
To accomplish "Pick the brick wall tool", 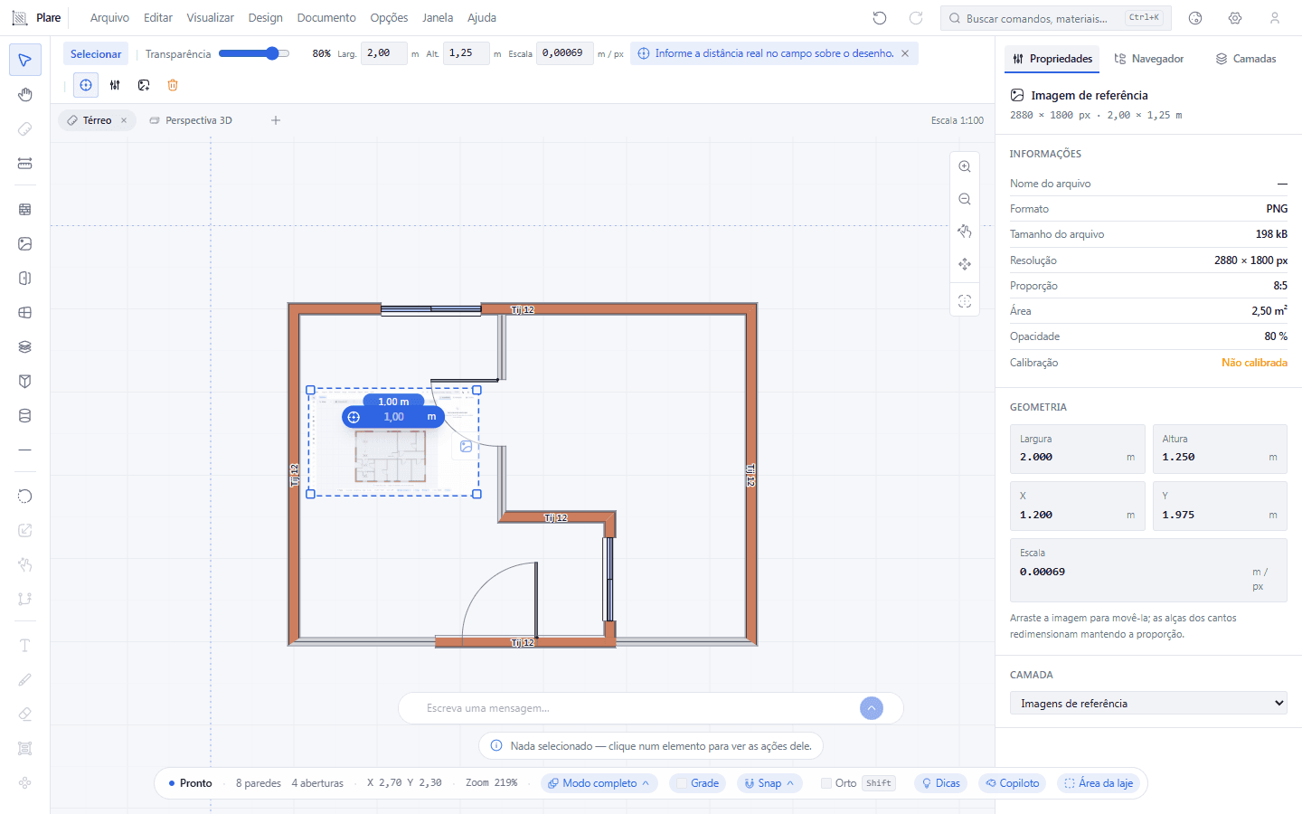I will 25,209.
